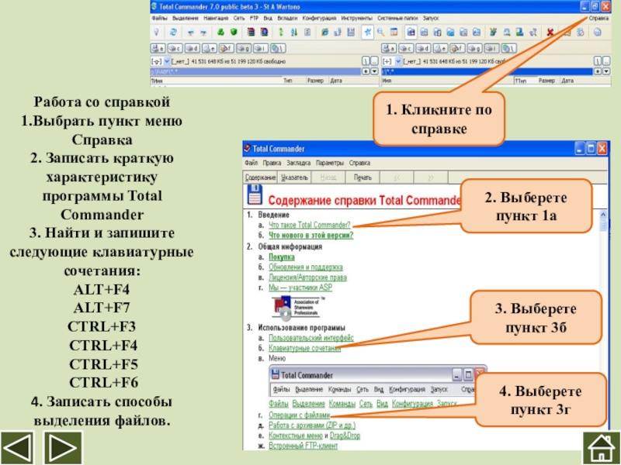The image size is (621, 465).
Task: Open left panel directory history dropdown arrow
Action: click(374, 71)
